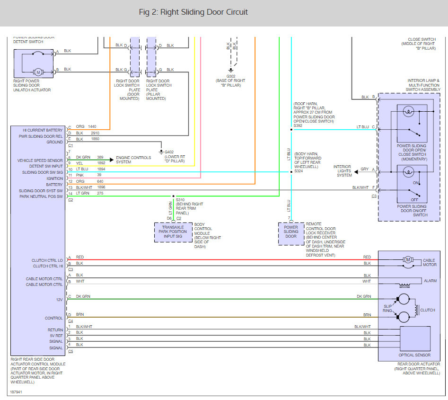This screenshot has height=400, width=448.
Task: Click the C4 connector label
Action: pyautogui.click(x=70, y=321)
